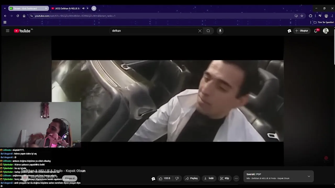Open the browser extensions puzzle icon

point(311,16)
